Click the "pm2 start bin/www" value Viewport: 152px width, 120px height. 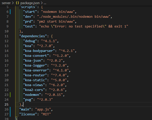tap(56, 22)
